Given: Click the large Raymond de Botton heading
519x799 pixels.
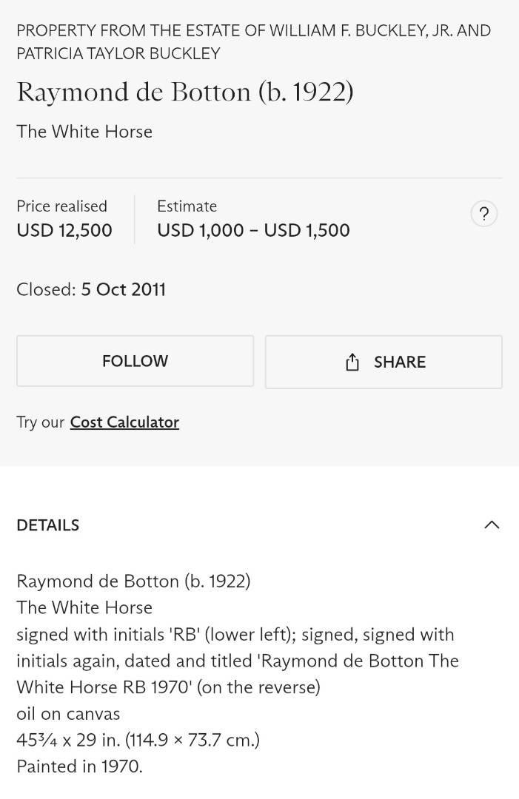Looking at the screenshot, I should (x=185, y=92).
